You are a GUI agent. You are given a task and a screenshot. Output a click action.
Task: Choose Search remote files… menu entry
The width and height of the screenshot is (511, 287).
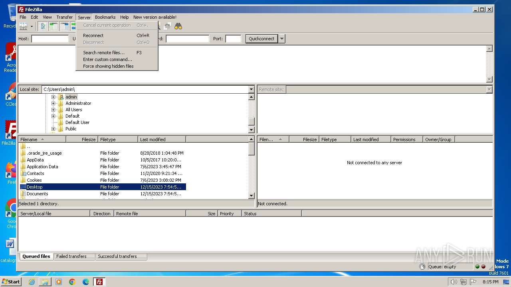[117, 53]
